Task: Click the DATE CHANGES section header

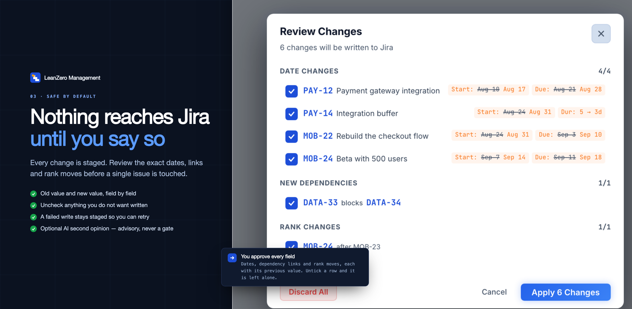Action: click(309, 71)
